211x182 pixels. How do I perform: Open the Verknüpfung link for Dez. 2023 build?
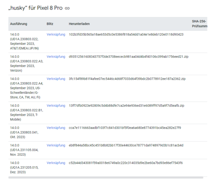pos(56,163)
